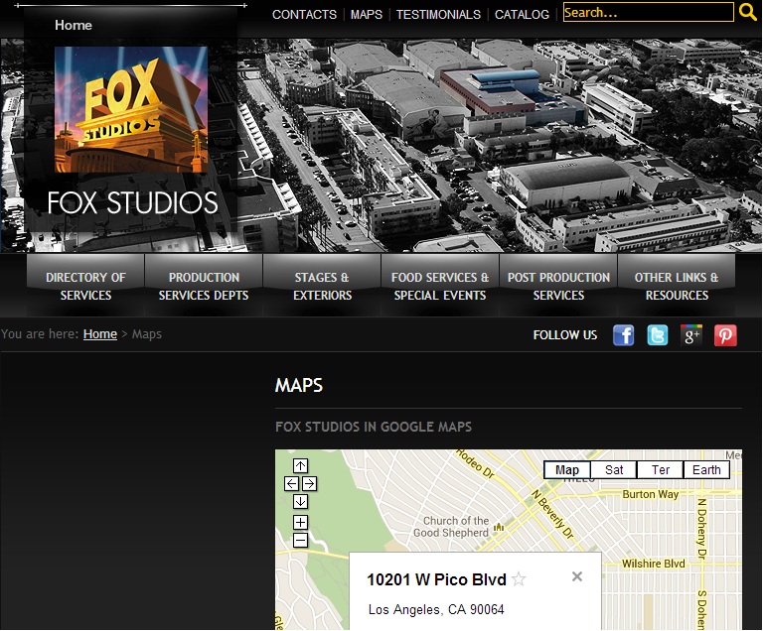Open Other Links & Resources menu
Image resolution: width=763 pixels, height=631 pixels.
677,286
